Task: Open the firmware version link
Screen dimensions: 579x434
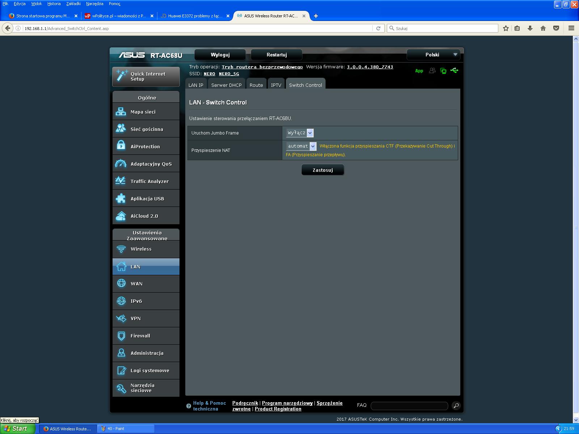Action: [369, 67]
